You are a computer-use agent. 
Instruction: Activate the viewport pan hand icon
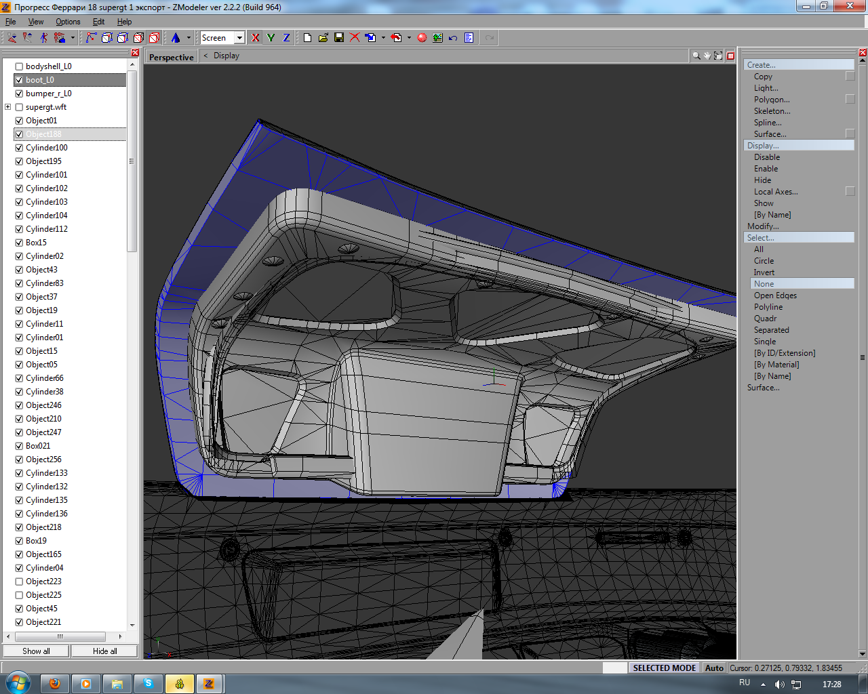[707, 56]
